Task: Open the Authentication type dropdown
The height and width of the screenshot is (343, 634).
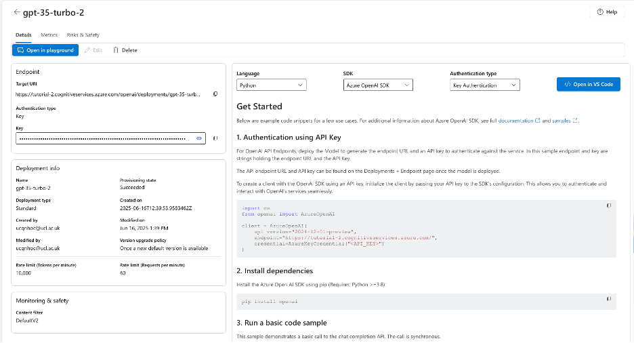Action: (485, 85)
